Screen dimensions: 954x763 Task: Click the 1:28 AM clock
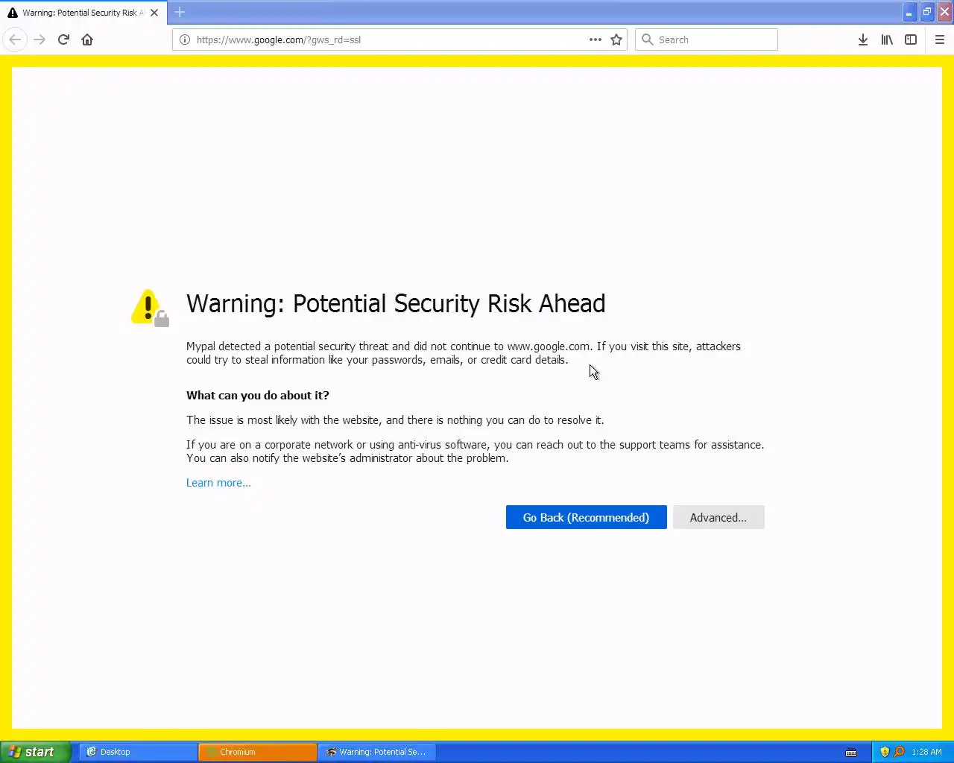pos(926,752)
